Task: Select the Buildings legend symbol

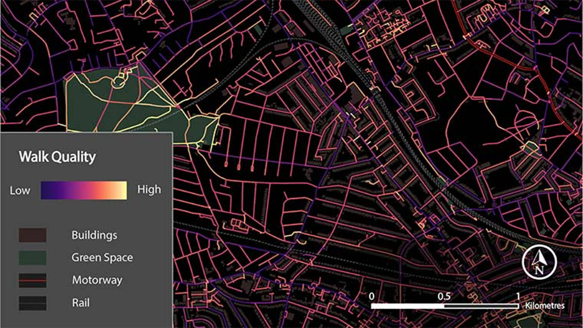Action: click(32, 235)
